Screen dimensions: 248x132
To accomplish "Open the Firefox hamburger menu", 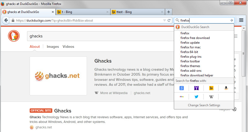I will [x=241, y=20].
